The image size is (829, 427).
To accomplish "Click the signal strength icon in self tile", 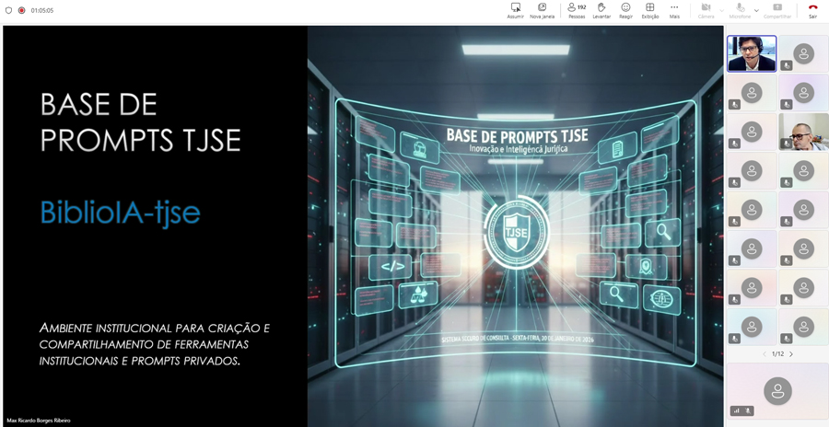I will tap(736, 410).
